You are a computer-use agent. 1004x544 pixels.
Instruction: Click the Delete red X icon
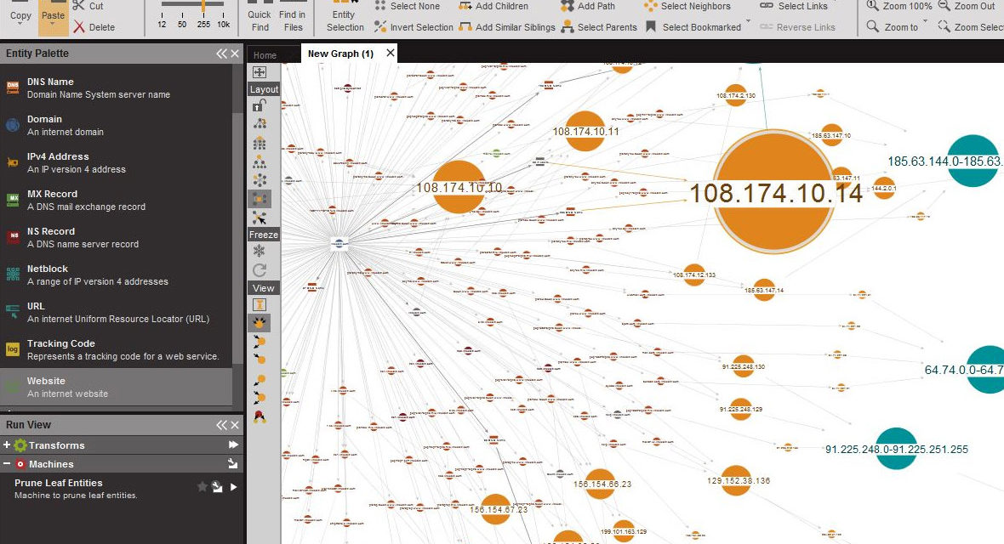coord(79,27)
